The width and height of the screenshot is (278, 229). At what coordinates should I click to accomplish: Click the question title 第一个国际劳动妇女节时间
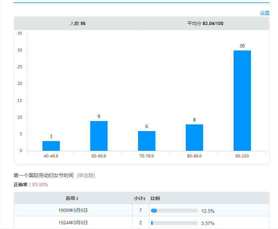(43, 175)
